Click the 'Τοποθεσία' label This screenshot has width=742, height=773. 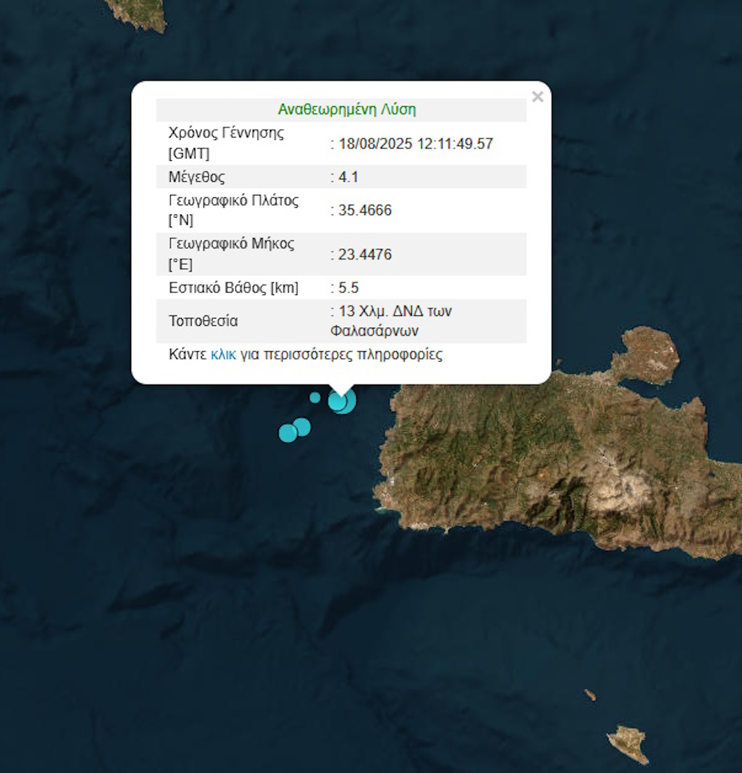(x=203, y=321)
